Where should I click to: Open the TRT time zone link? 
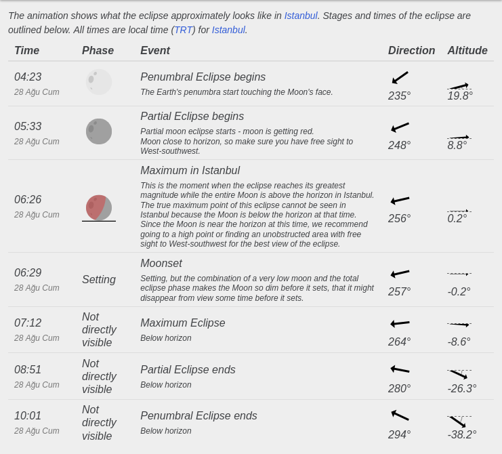(183, 30)
